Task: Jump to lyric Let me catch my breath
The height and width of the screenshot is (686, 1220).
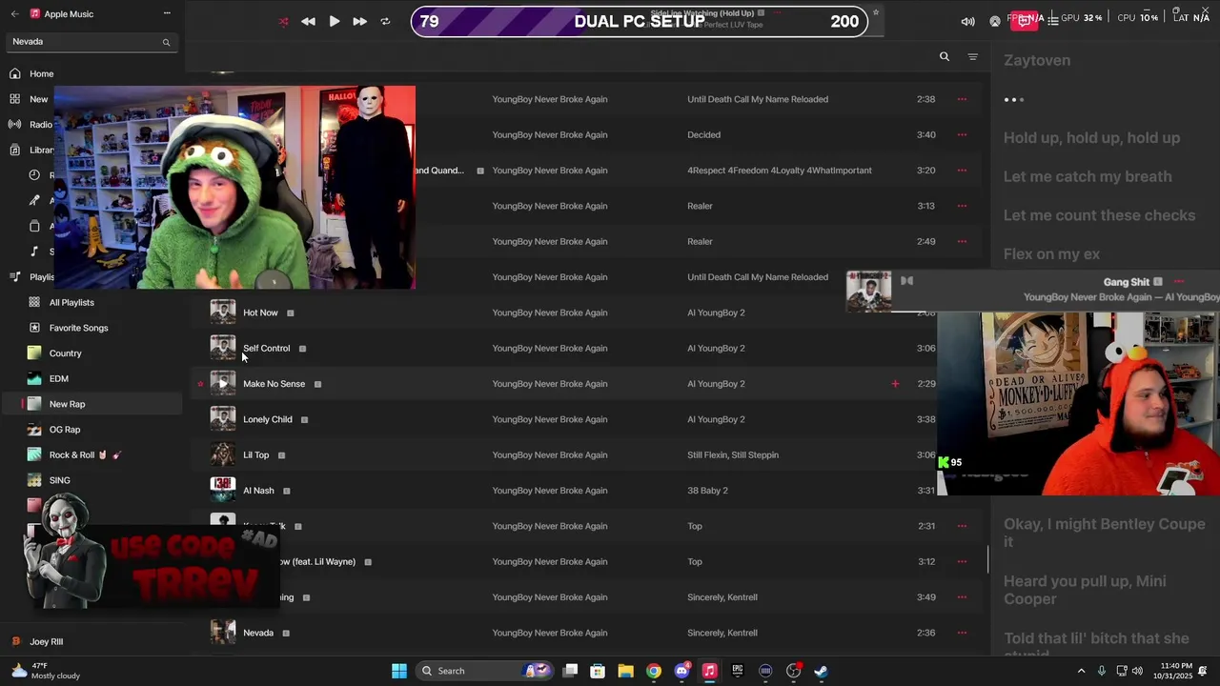Action: point(1088,176)
